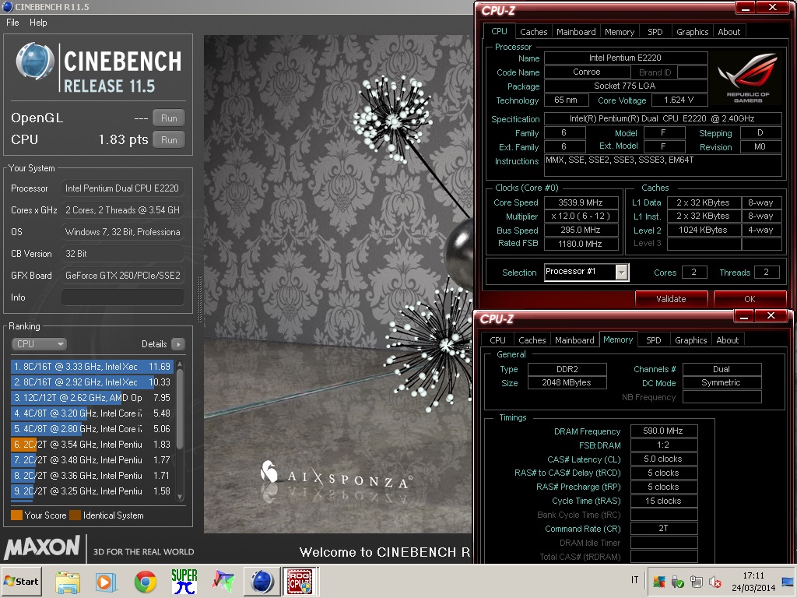797x598 pixels.
Task: Click the Core Speed 3539.9 MHz value
Action: click(581, 202)
